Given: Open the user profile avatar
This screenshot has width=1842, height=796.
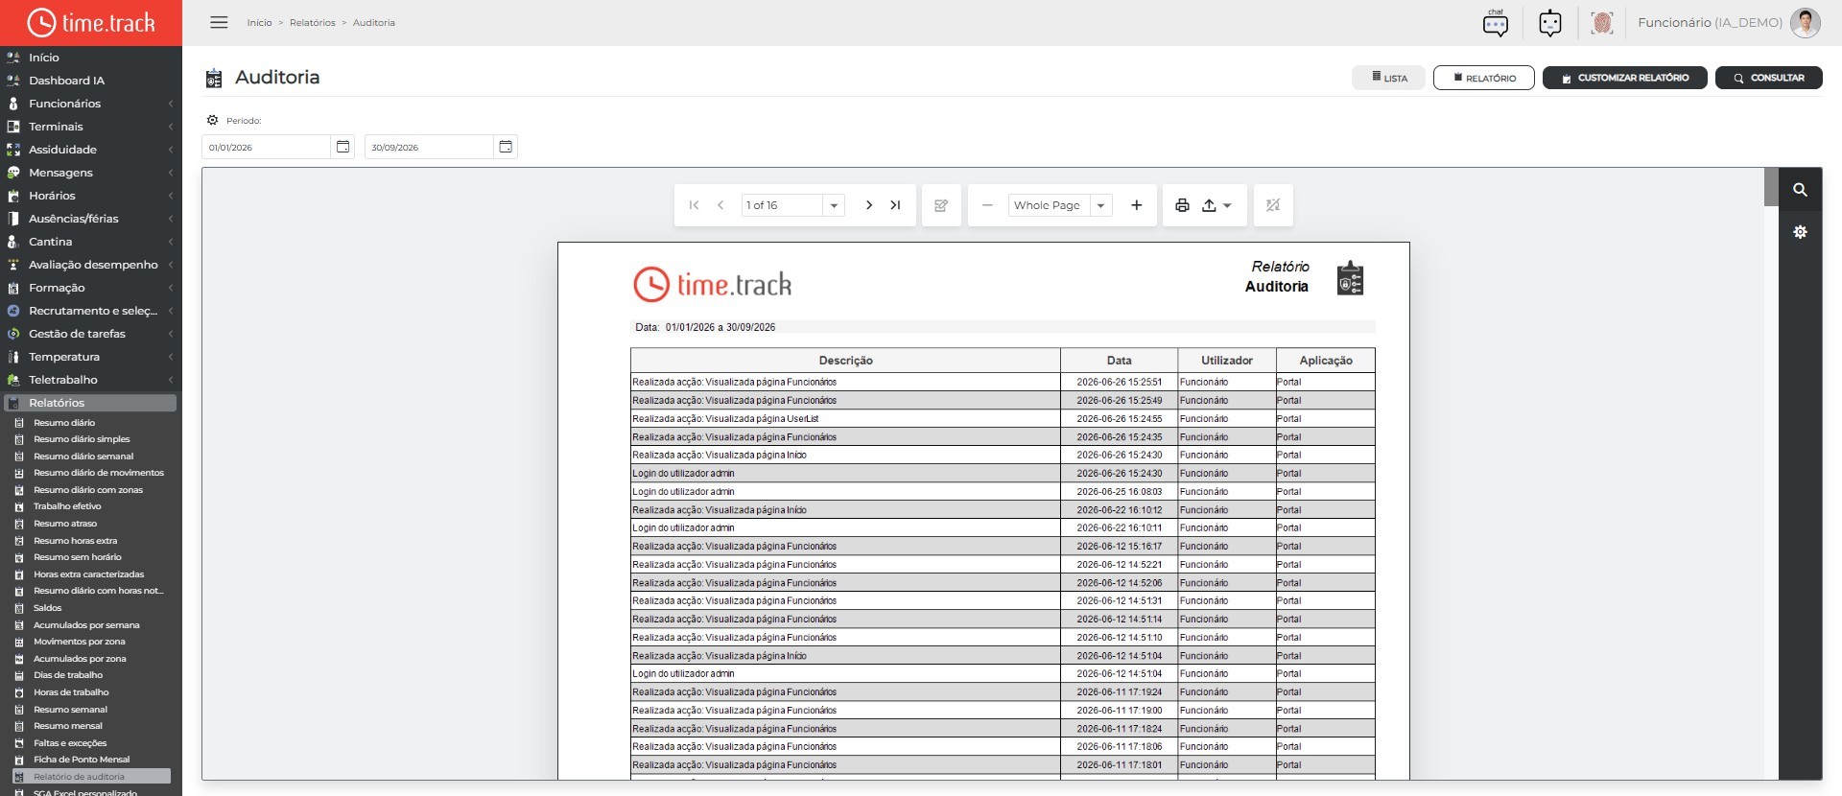Looking at the screenshot, I should pyautogui.click(x=1806, y=23).
